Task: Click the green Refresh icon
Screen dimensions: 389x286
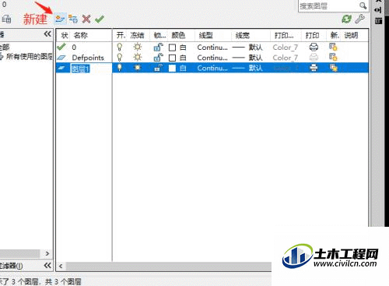Action: [346, 19]
